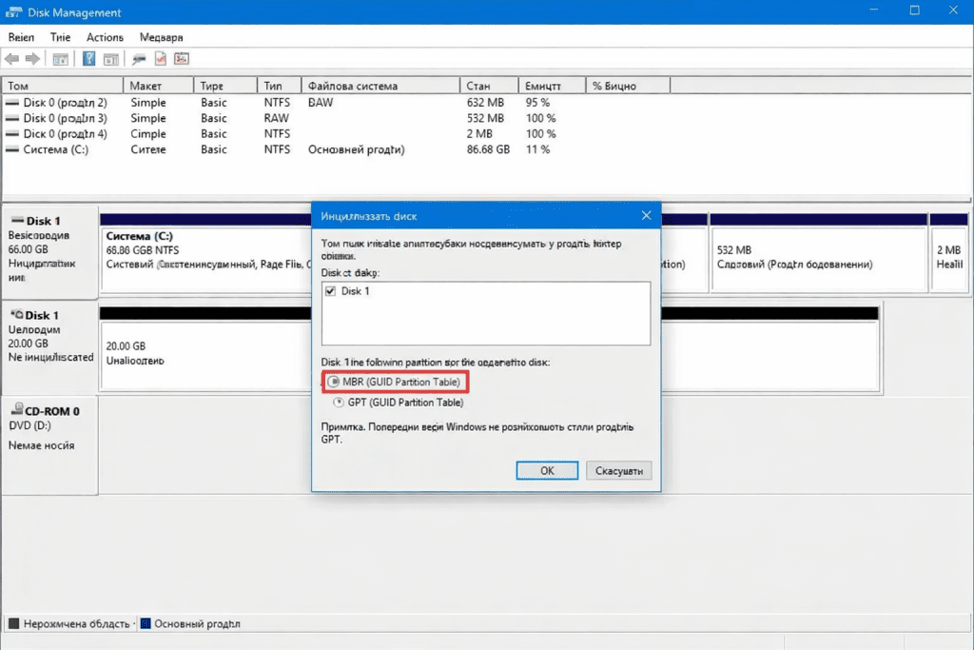Click the Disk Management title bar icon
Viewport: 974px width, 650px height.
13,12
